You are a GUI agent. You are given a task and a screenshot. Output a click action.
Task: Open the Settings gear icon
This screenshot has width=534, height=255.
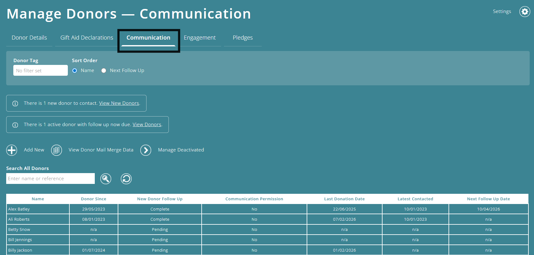[525, 12]
